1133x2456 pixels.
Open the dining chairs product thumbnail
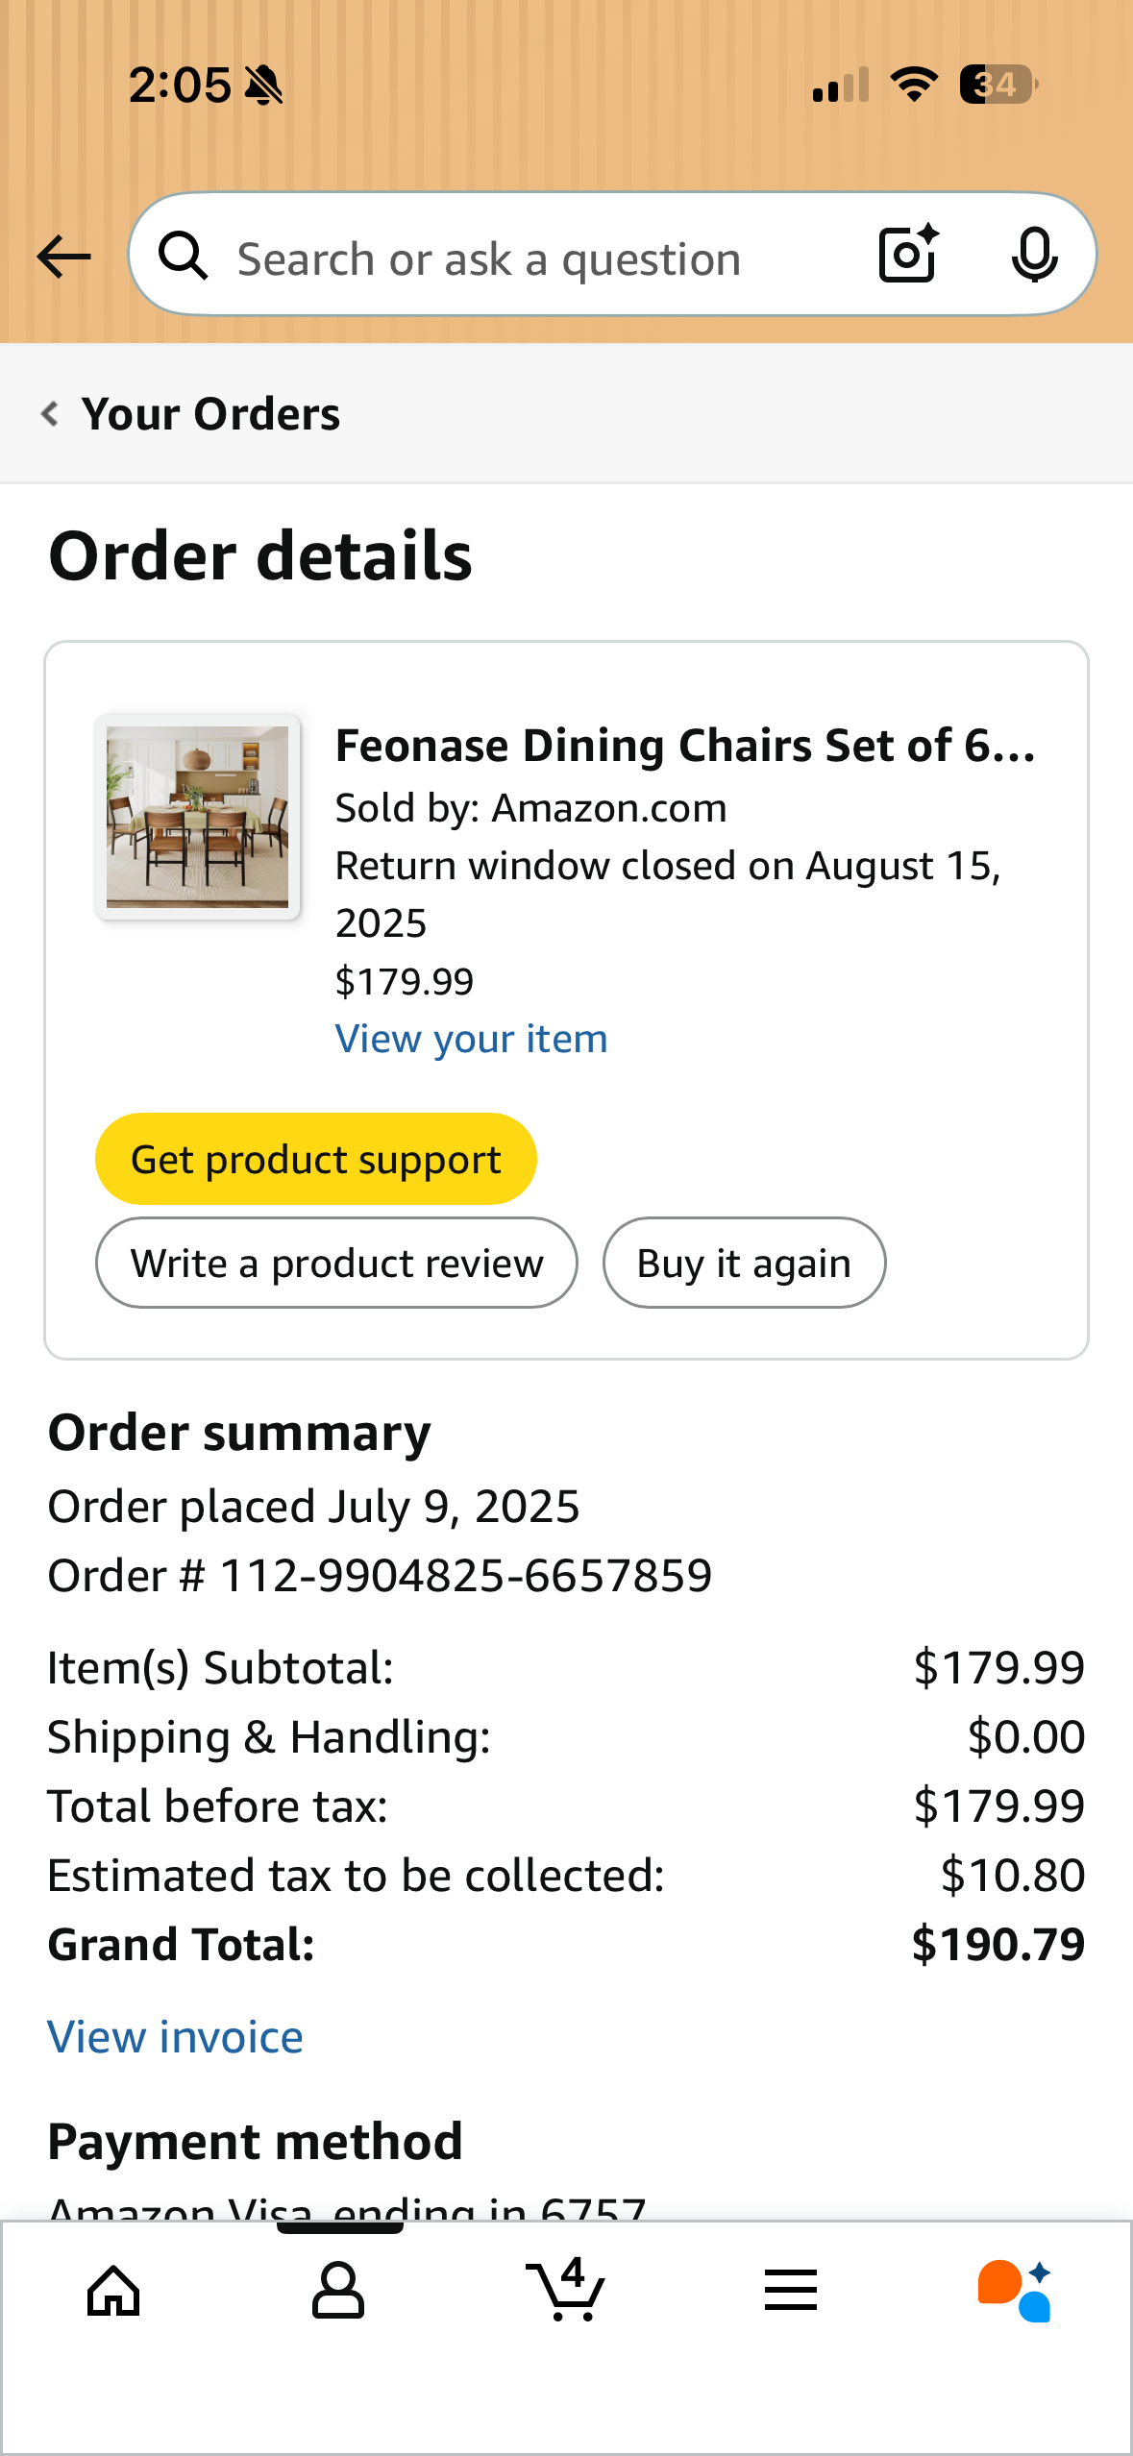pos(197,817)
